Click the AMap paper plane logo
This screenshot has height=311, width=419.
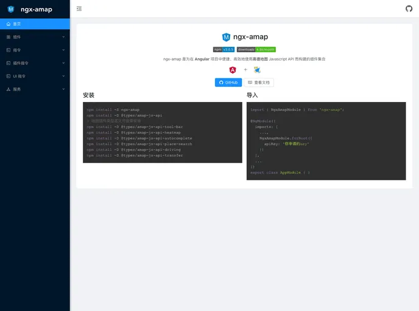(257, 70)
